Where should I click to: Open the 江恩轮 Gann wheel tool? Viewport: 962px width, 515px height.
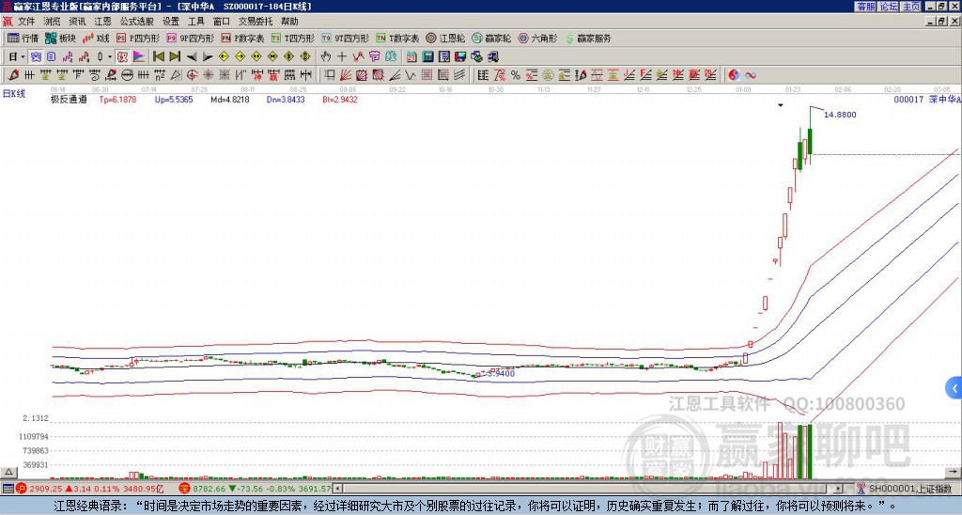441,39
